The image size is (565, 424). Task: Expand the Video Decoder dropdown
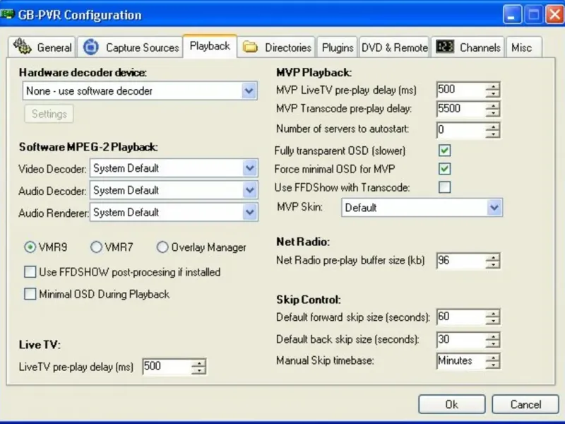(250, 168)
